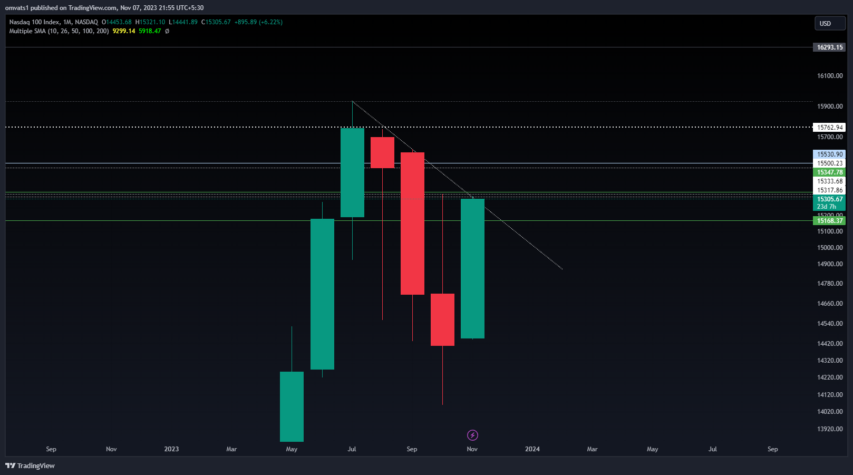Image resolution: width=853 pixels, height=475 pixels.
Task: Click the green 15347.78 price label
Action: (x=829, y=172)
